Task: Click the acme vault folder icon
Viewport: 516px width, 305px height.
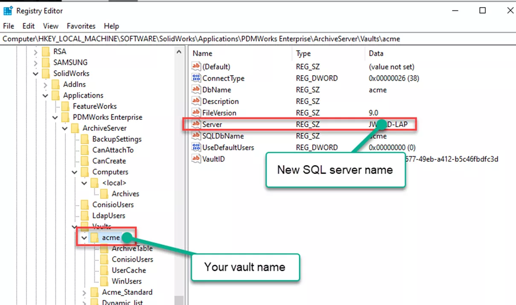Action: [95, 237]
